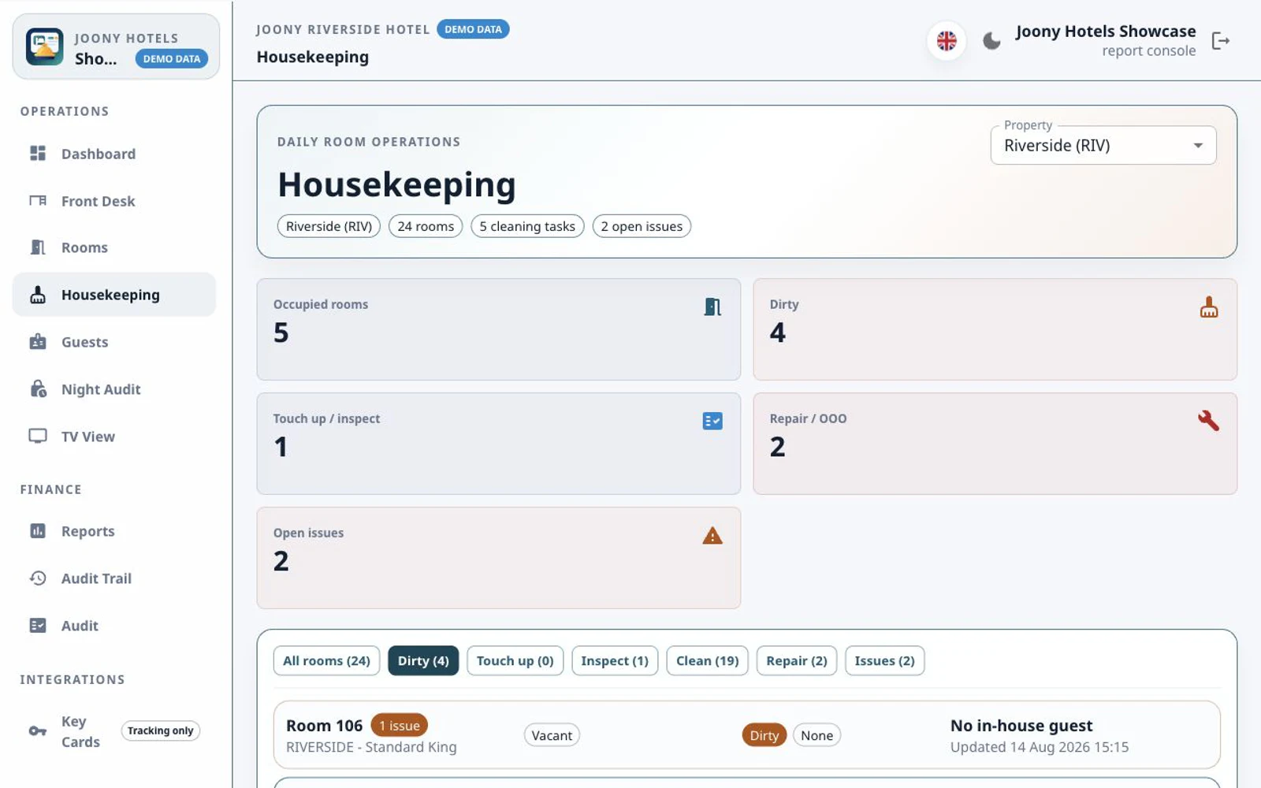Select the Dirty (4) filter tab
This screenshot has height=788, width=1261.
pos(423,660)
